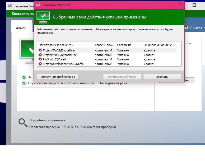The width and height of the screenshot is (205, 162).
Task: Close the dialog using the X button
Action: tap(180, 4)
